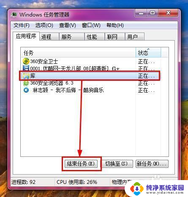
Task: Open the 文件(F) menu
Action: 22,25
